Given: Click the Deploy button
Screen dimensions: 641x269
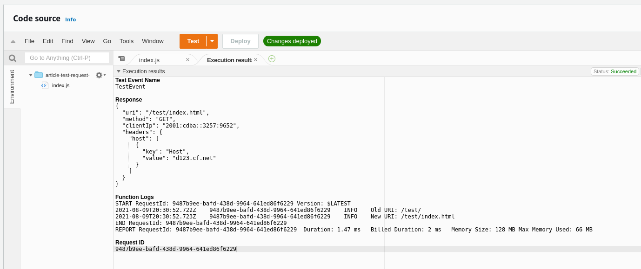Looking at the screenshot, I should coord(240,41).
